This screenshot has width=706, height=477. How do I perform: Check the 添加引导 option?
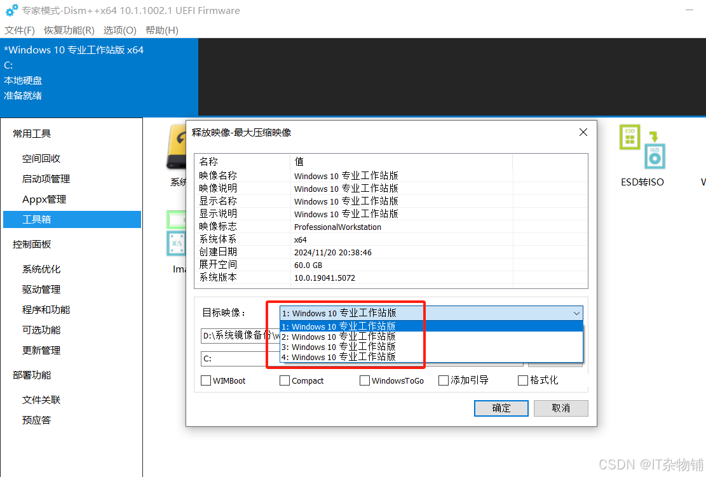pos(444,380)
